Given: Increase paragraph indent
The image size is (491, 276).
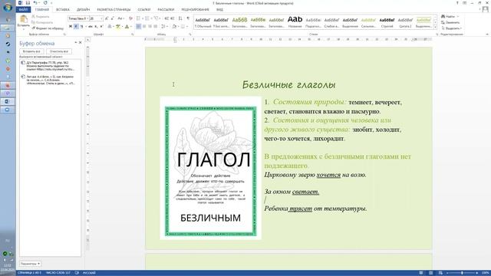Looking at the screenshot, I should (x=172, y=18).
